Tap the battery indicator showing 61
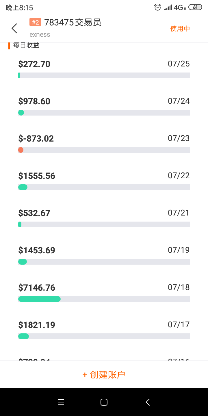 tap(195, 7)
